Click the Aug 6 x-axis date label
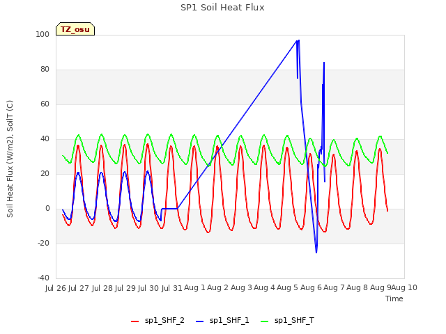This screenshot has height=334, width=446. coord(311,288)
